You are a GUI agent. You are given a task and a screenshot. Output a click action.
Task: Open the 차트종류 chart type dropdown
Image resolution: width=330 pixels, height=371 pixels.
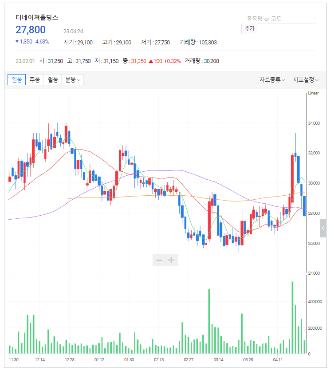click(272, 80)
